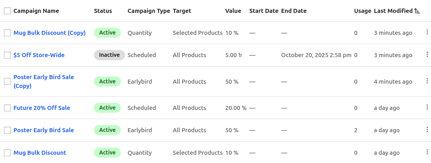The image size is (431, 163).
Task: Open actions menu for Mug Bulk Discount (Copy)
Action: (x=427, y=32)
